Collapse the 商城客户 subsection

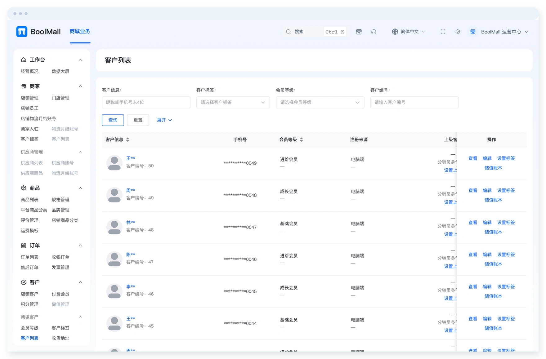[80, 317]
